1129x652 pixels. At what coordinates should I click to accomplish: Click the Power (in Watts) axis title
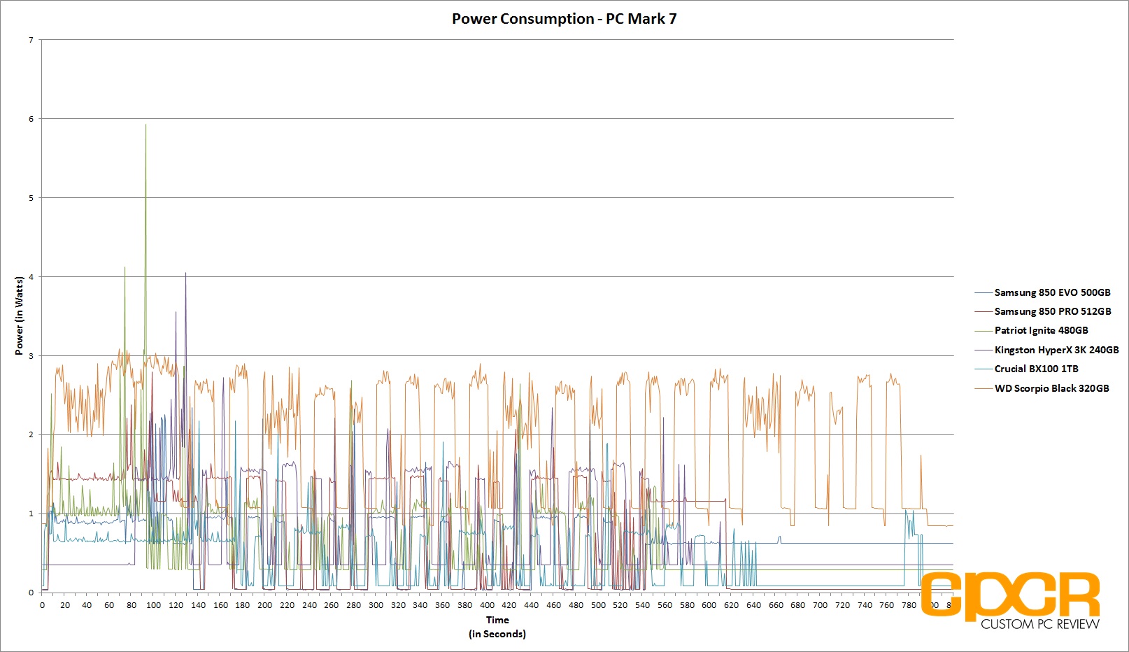tap(19, 316)
